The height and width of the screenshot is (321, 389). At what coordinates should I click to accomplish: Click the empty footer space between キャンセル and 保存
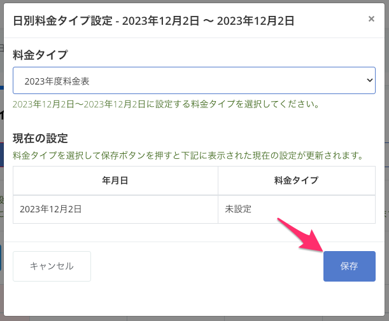pyautogui.click(x=204, y=266)
